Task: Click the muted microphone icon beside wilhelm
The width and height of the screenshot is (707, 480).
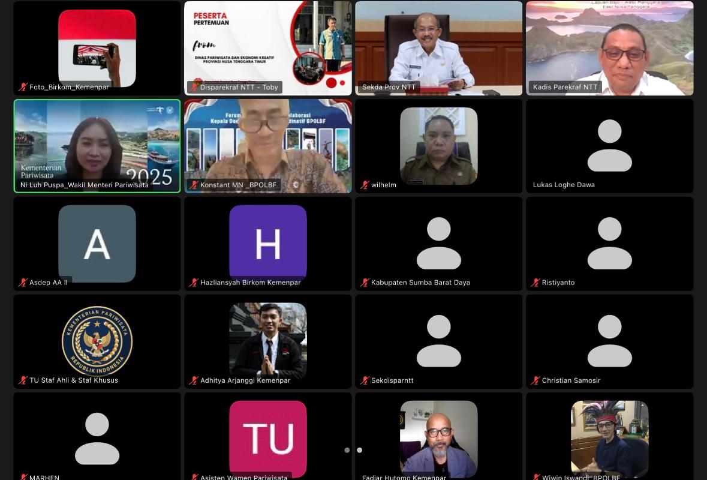Action: pos(365,185)
